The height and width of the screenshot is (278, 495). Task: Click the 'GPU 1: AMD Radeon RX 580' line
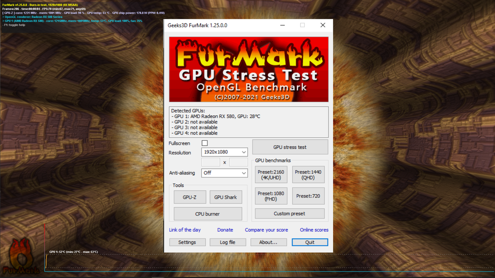click(216, 117)
